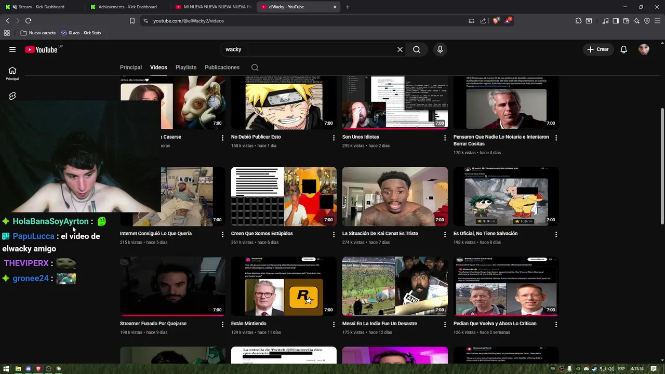This screenshot has height=374, width=665.
Task: Open the taskbar clock showing 4:13:54
Action: 637,369
